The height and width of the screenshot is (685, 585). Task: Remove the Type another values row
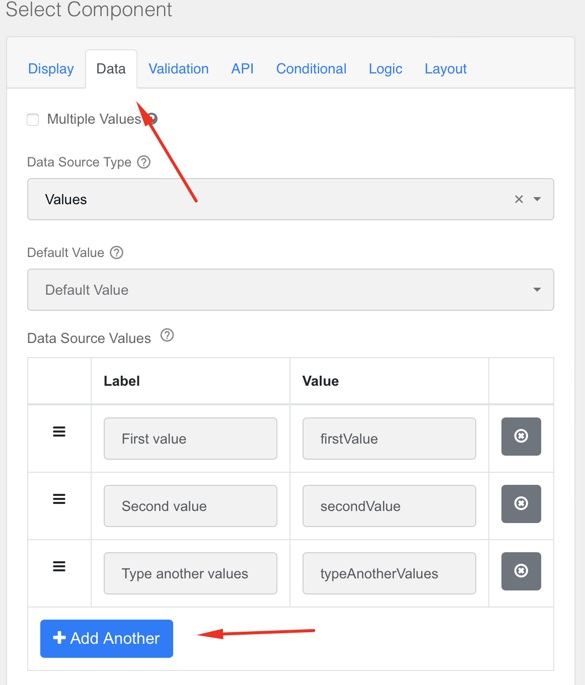click(521, 571)
